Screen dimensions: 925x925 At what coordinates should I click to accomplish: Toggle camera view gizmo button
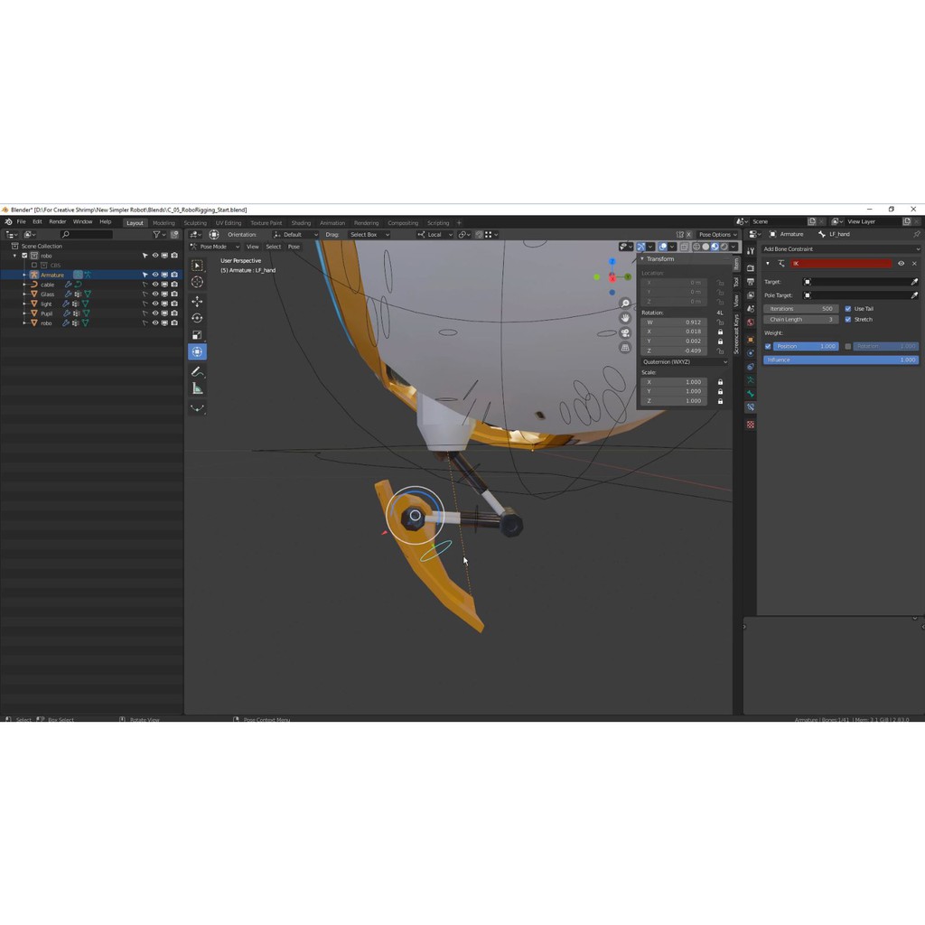[x=625, y=332]
